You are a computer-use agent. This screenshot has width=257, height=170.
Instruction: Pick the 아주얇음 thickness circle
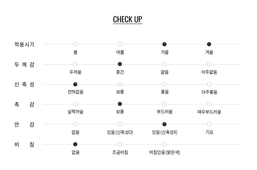[209, 64]
